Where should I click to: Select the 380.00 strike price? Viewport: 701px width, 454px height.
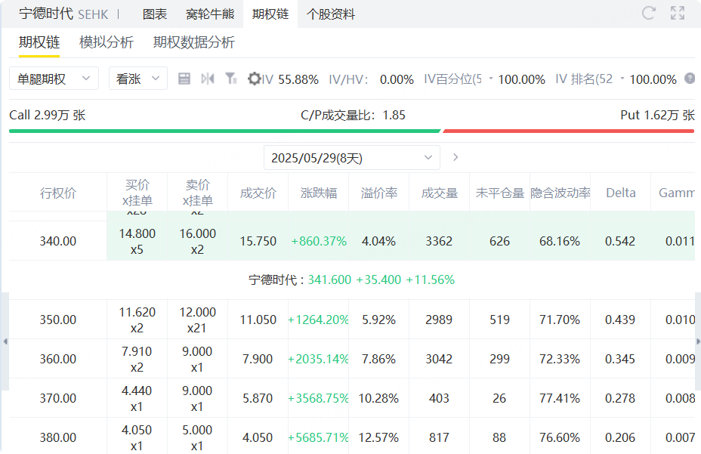click(58, 437)
